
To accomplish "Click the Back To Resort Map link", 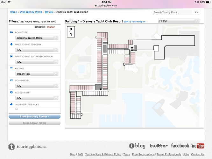I will (x=135, y=22).
